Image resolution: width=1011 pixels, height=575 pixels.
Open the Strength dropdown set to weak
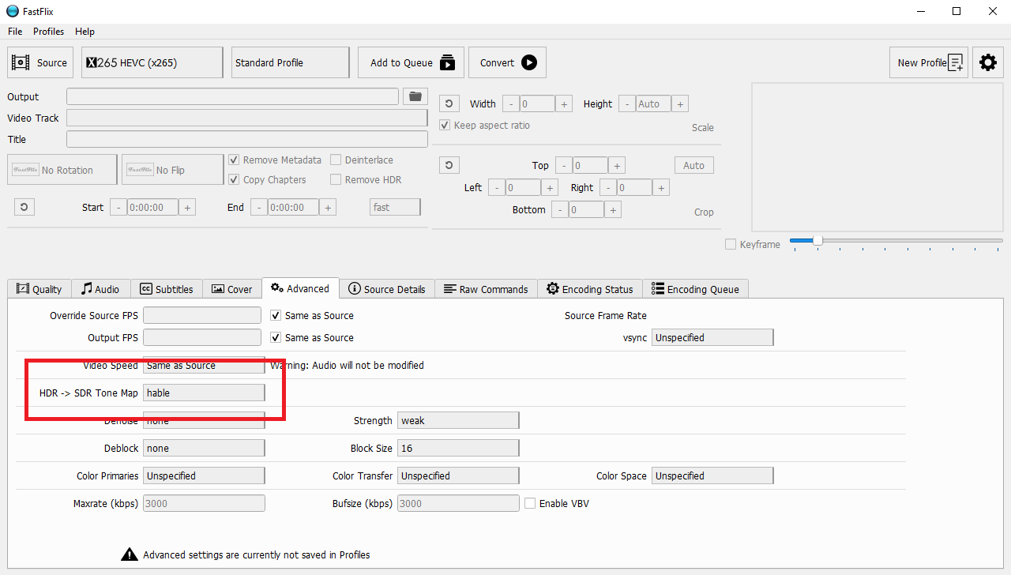point(458,420)
